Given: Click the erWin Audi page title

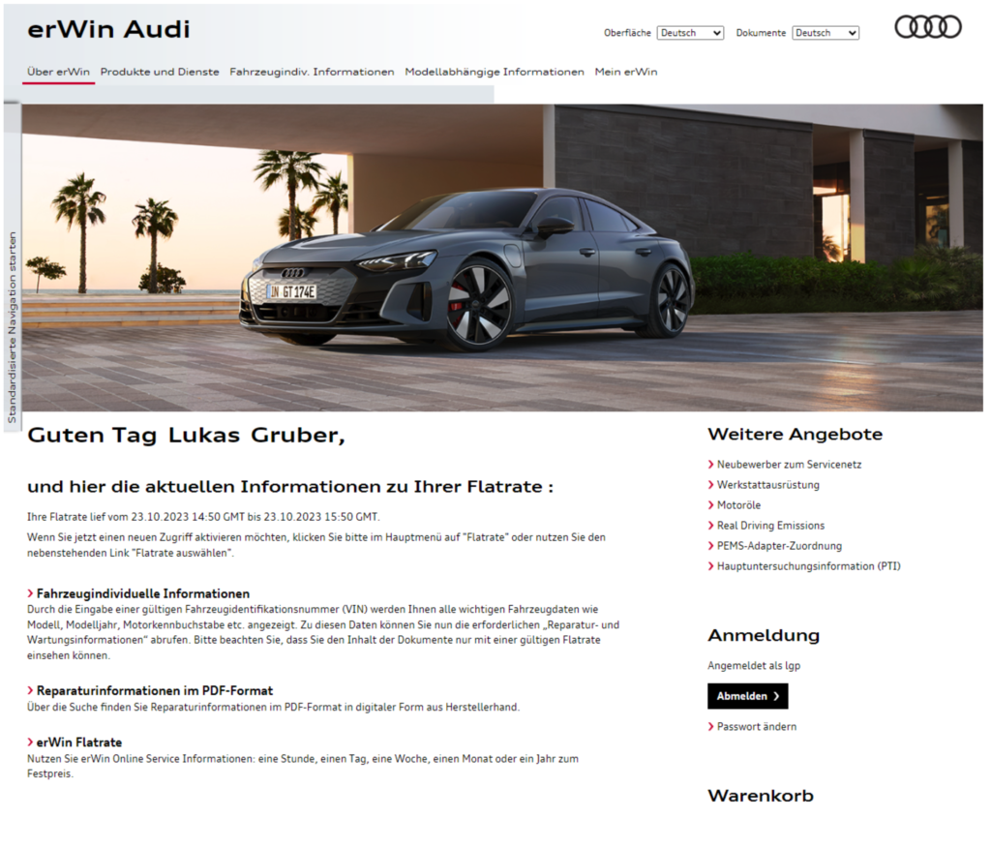Looking at the screenshot, I should (108, 30).
